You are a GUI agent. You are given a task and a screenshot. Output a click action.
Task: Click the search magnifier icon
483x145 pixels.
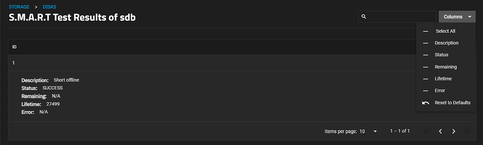364,17
